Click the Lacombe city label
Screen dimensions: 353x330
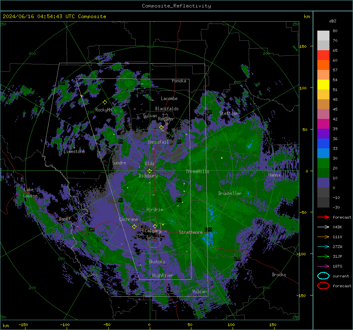[169, 98]
